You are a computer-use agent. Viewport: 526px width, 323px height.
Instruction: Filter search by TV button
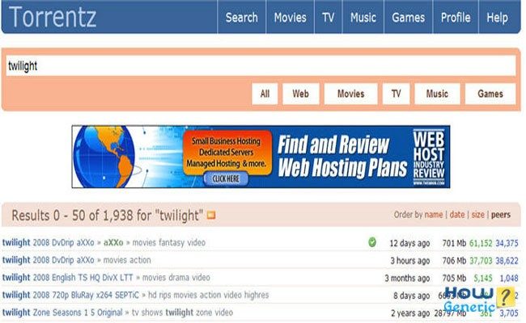397,94
